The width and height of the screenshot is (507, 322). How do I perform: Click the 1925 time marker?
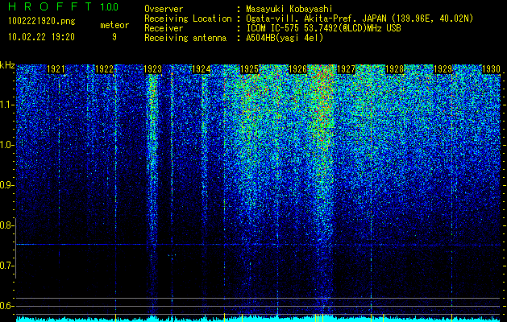249,69
